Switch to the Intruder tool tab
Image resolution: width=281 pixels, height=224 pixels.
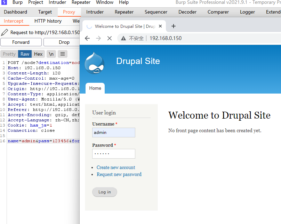coord(95,12)
